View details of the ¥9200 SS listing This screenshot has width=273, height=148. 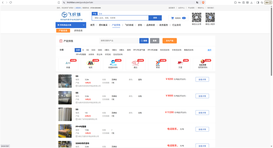point(202,79)
